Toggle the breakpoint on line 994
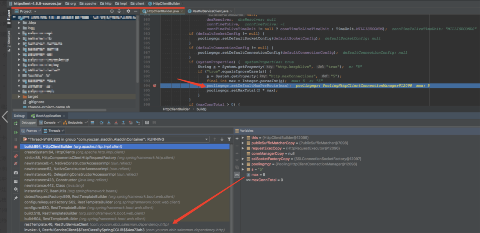 154,86
